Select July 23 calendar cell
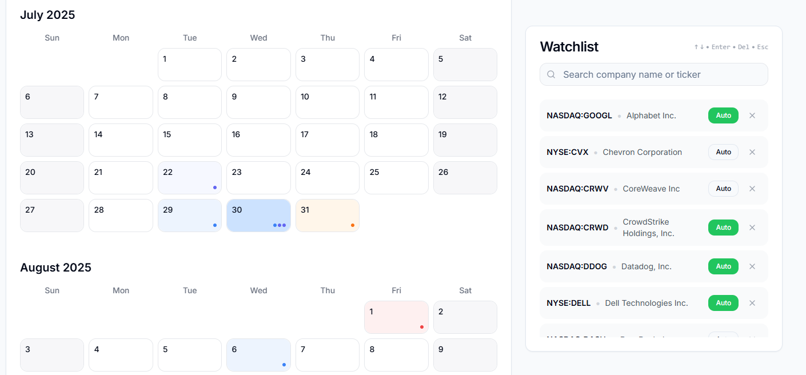The height and width of the screenshot is (375, 806). [x=258, y=178]
